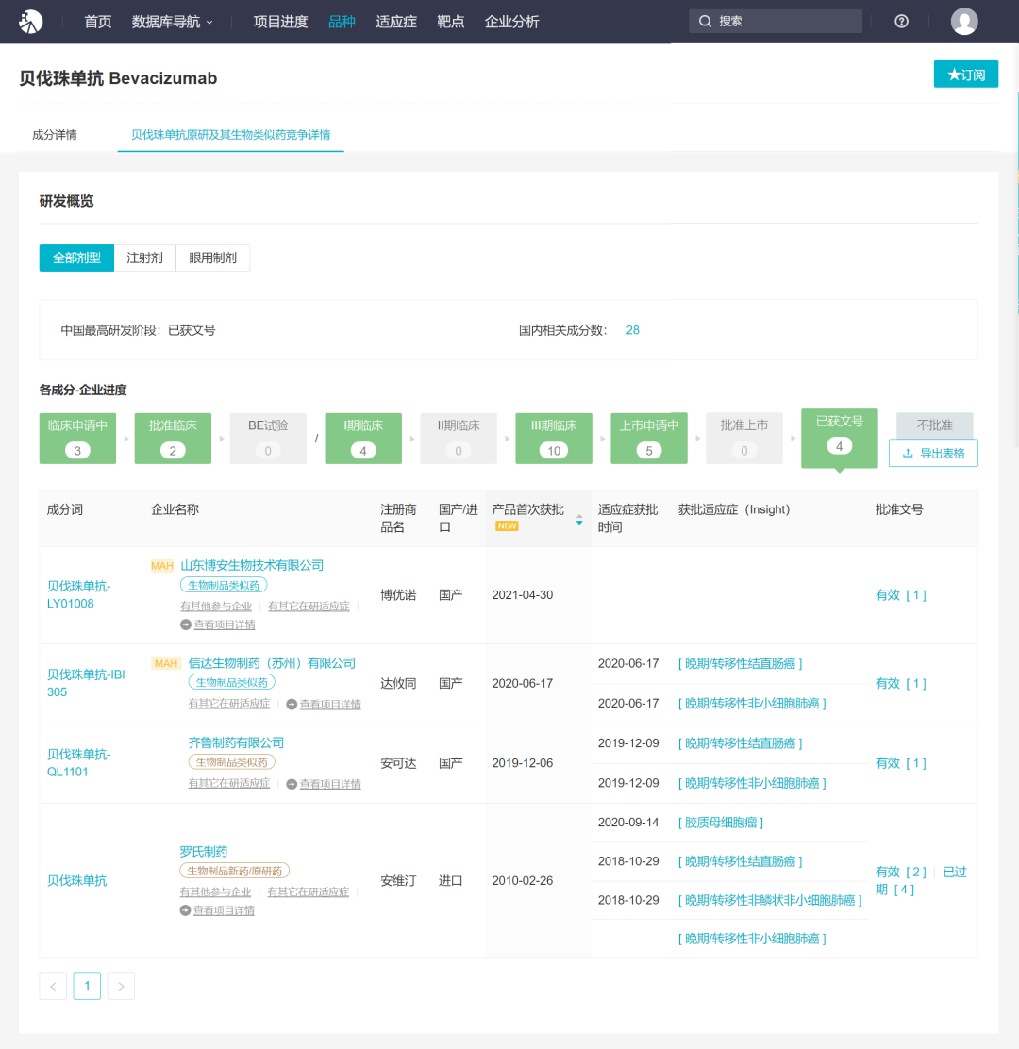This screenshot has width=1019, height=1049.
Task: Open 信达生物制药（苏州）有限公司 company link
Action: 272,663
